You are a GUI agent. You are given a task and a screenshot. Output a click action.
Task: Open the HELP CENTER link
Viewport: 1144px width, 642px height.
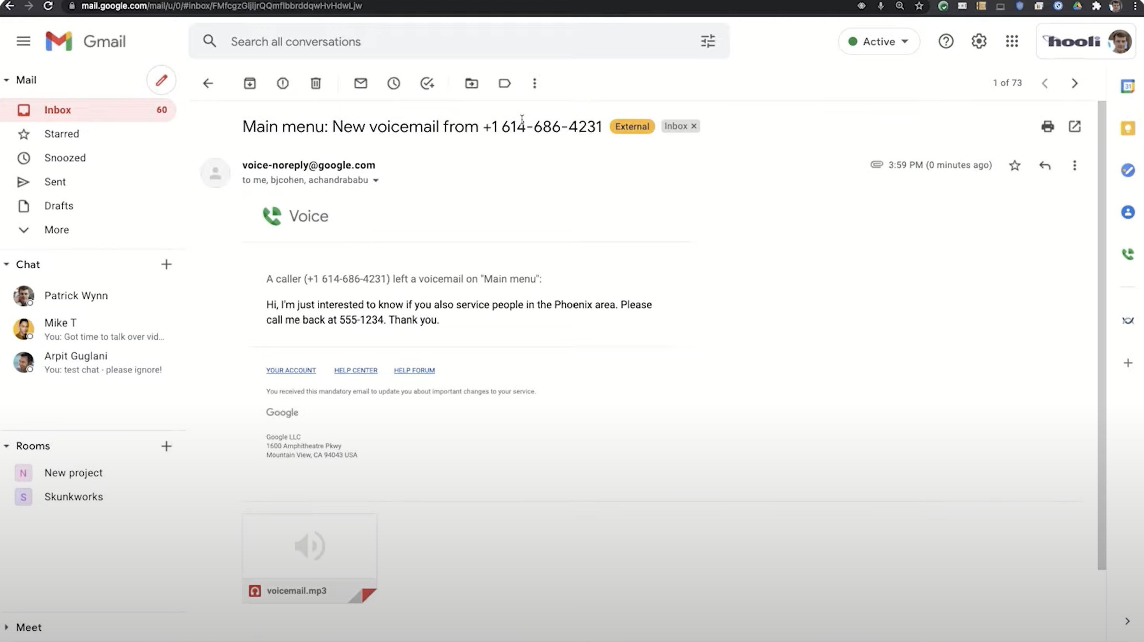[355, 370]
